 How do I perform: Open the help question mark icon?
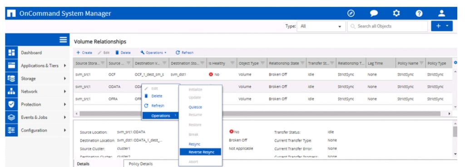[419, 13]
